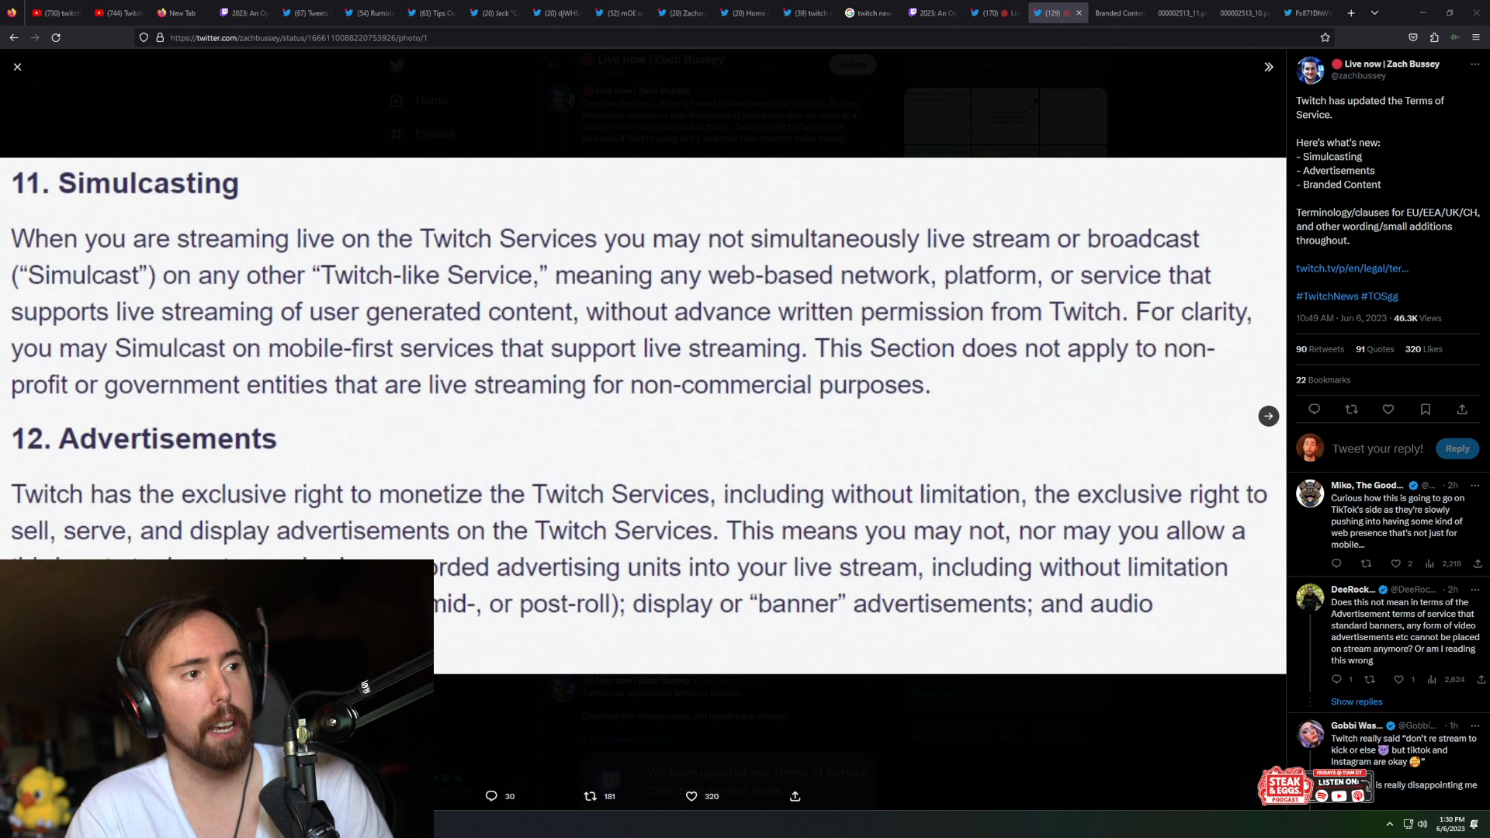Open the tweet's ellipsis options menu

tap(1475, 64)
